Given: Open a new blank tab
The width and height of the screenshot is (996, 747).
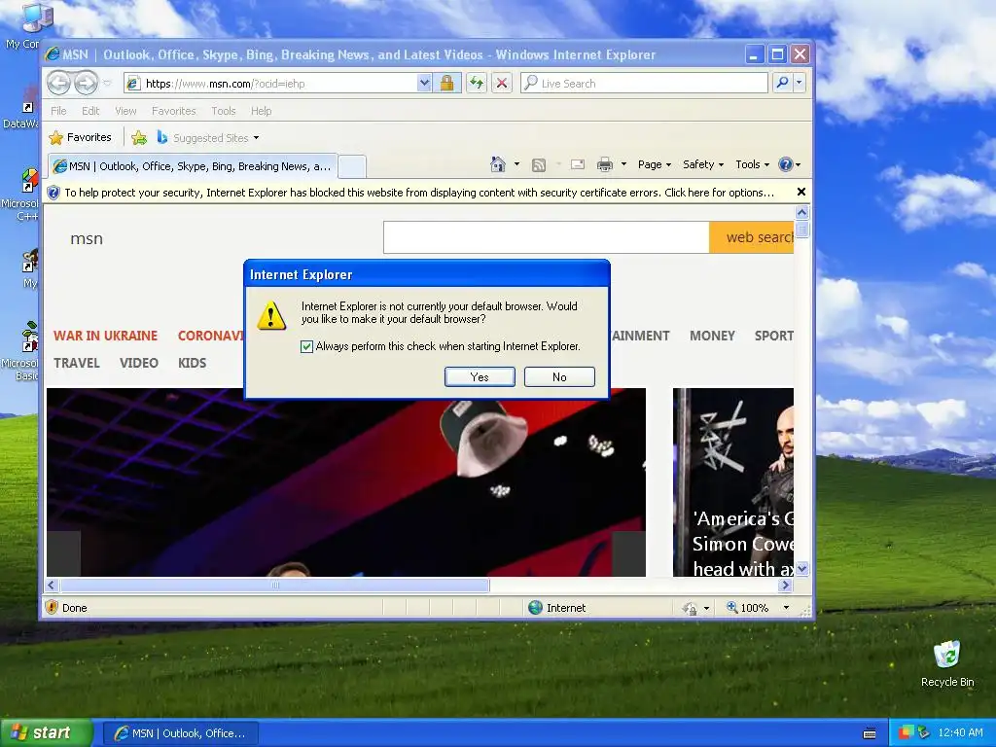Looking at the screenshot, I should [x=352, y=166].
